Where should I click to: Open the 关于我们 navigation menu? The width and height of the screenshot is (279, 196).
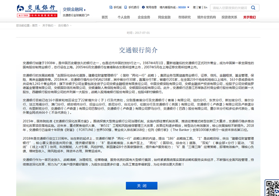pyautogui.click(x=249, y=17)
